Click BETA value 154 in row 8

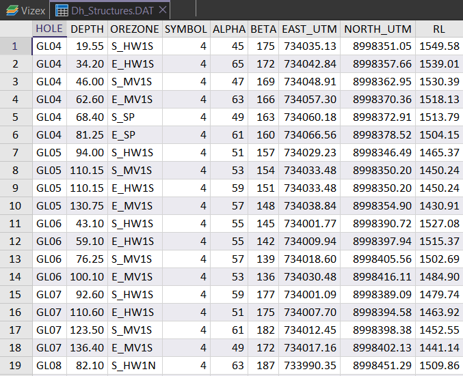pyautogui.click(x=263, y=171)
